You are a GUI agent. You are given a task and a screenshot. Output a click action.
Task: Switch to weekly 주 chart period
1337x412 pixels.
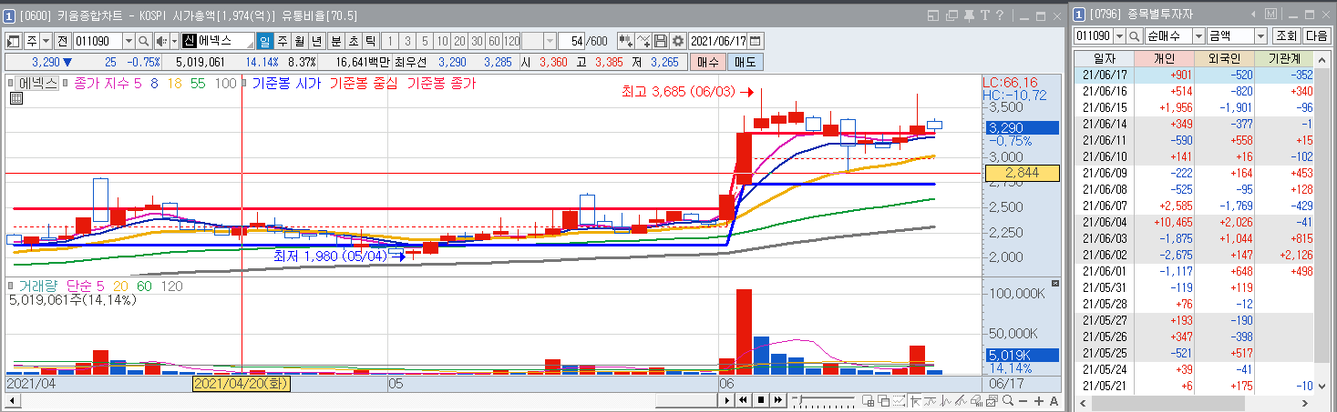283,41
